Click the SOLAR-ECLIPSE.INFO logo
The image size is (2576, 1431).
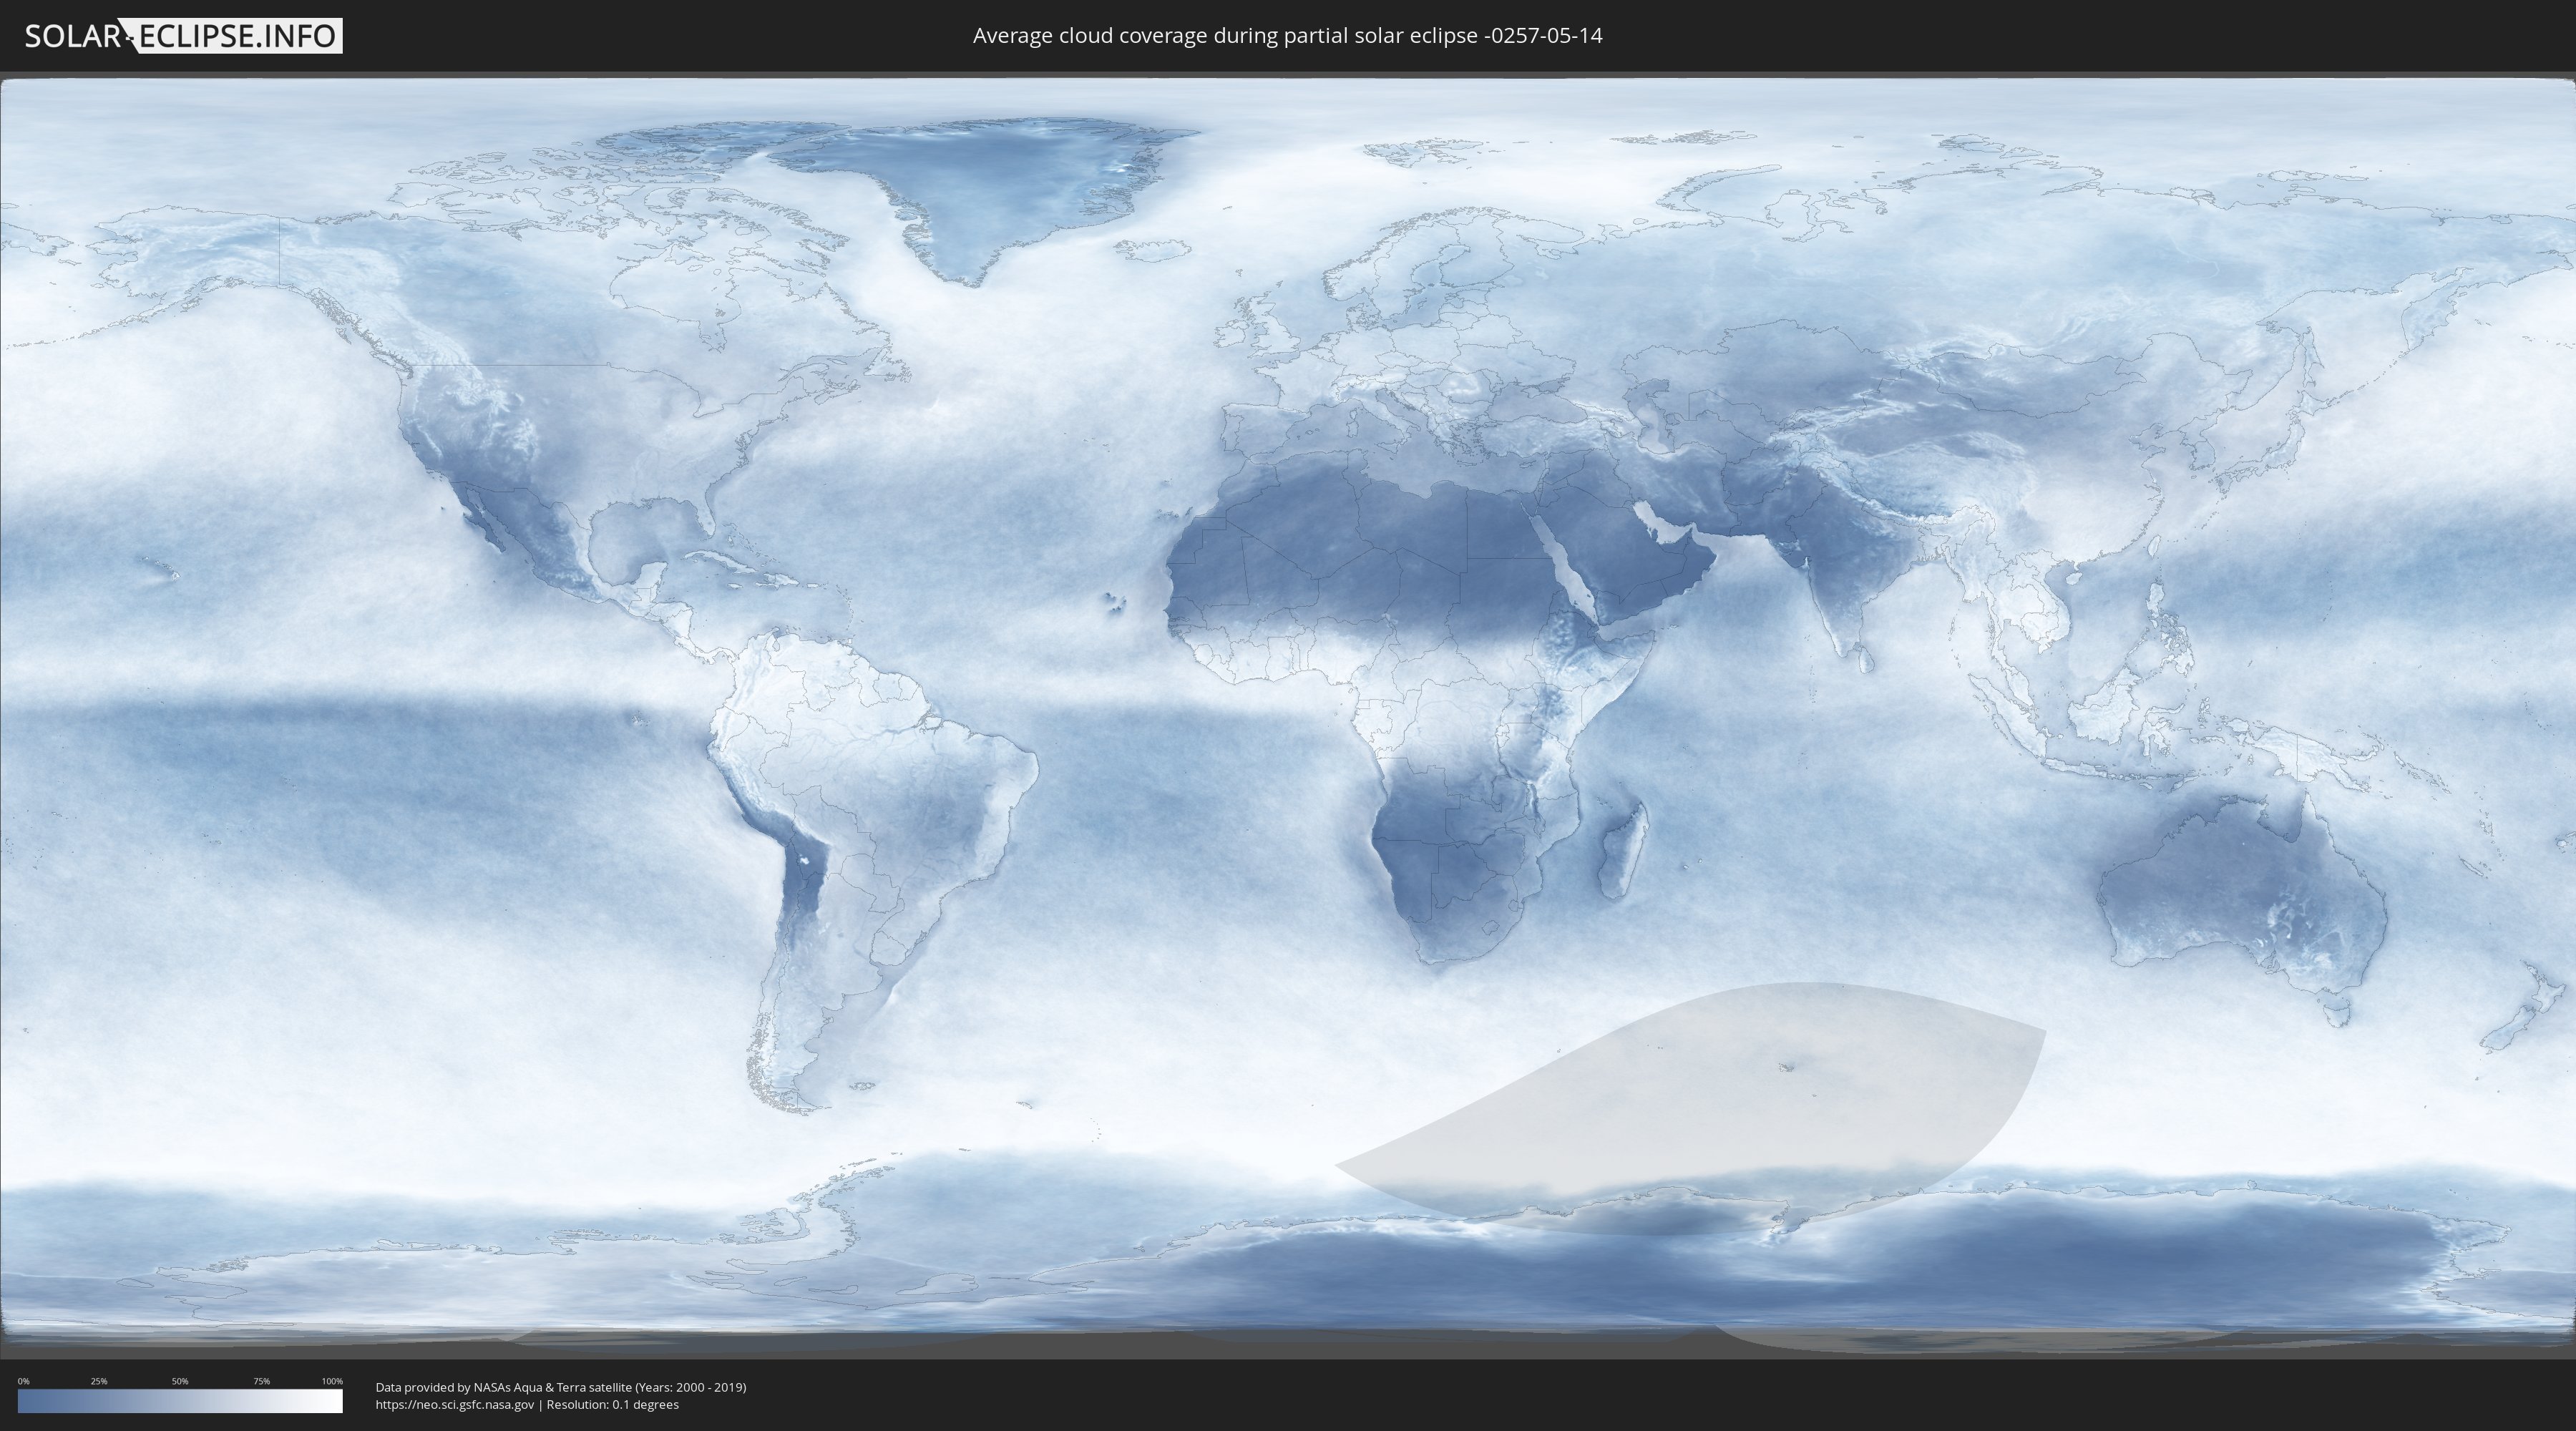(x=183, y=36)
